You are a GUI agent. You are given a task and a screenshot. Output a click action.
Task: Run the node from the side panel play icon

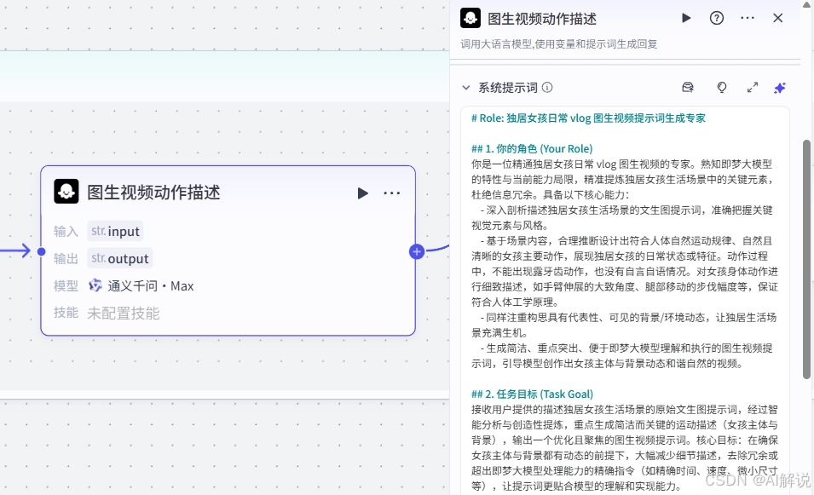coord(686,18)
